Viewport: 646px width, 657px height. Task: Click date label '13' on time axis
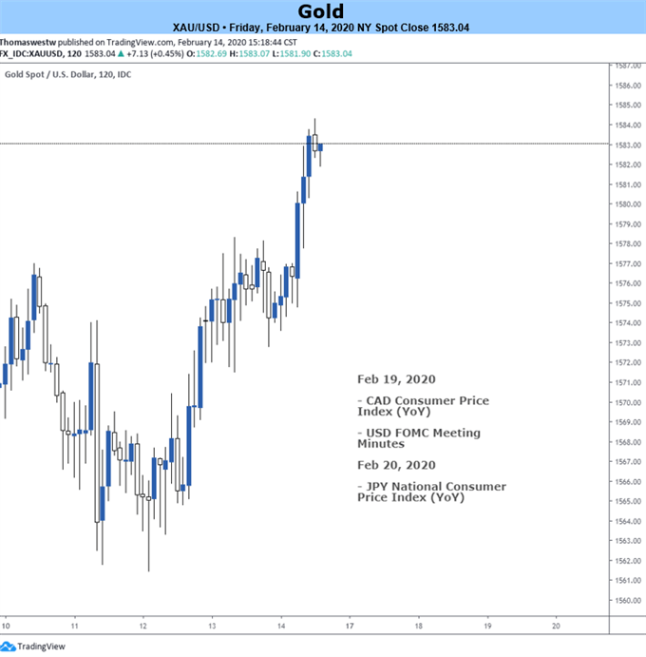[212, 626]
